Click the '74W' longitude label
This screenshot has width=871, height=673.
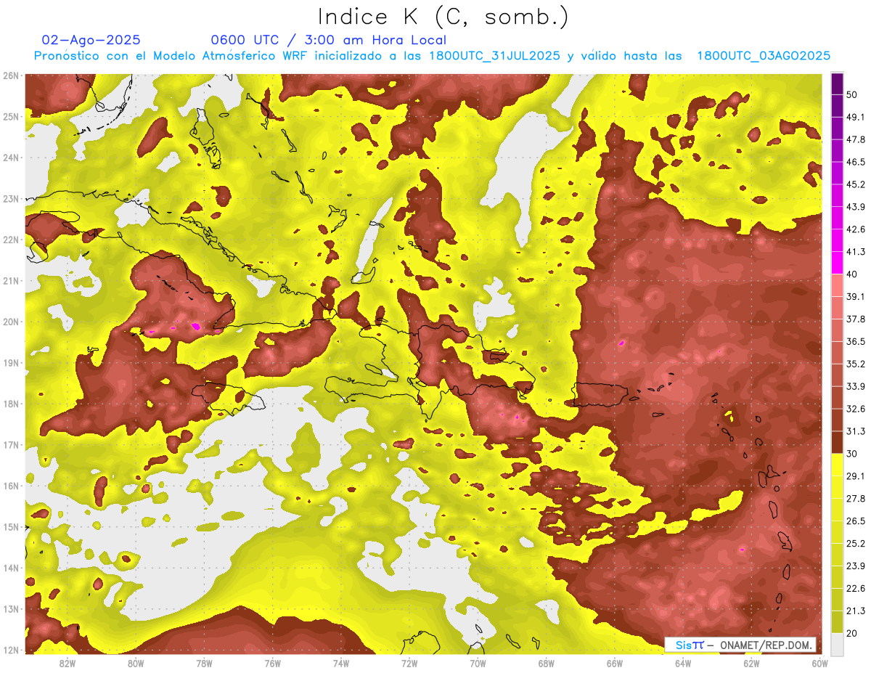[340, 663]
